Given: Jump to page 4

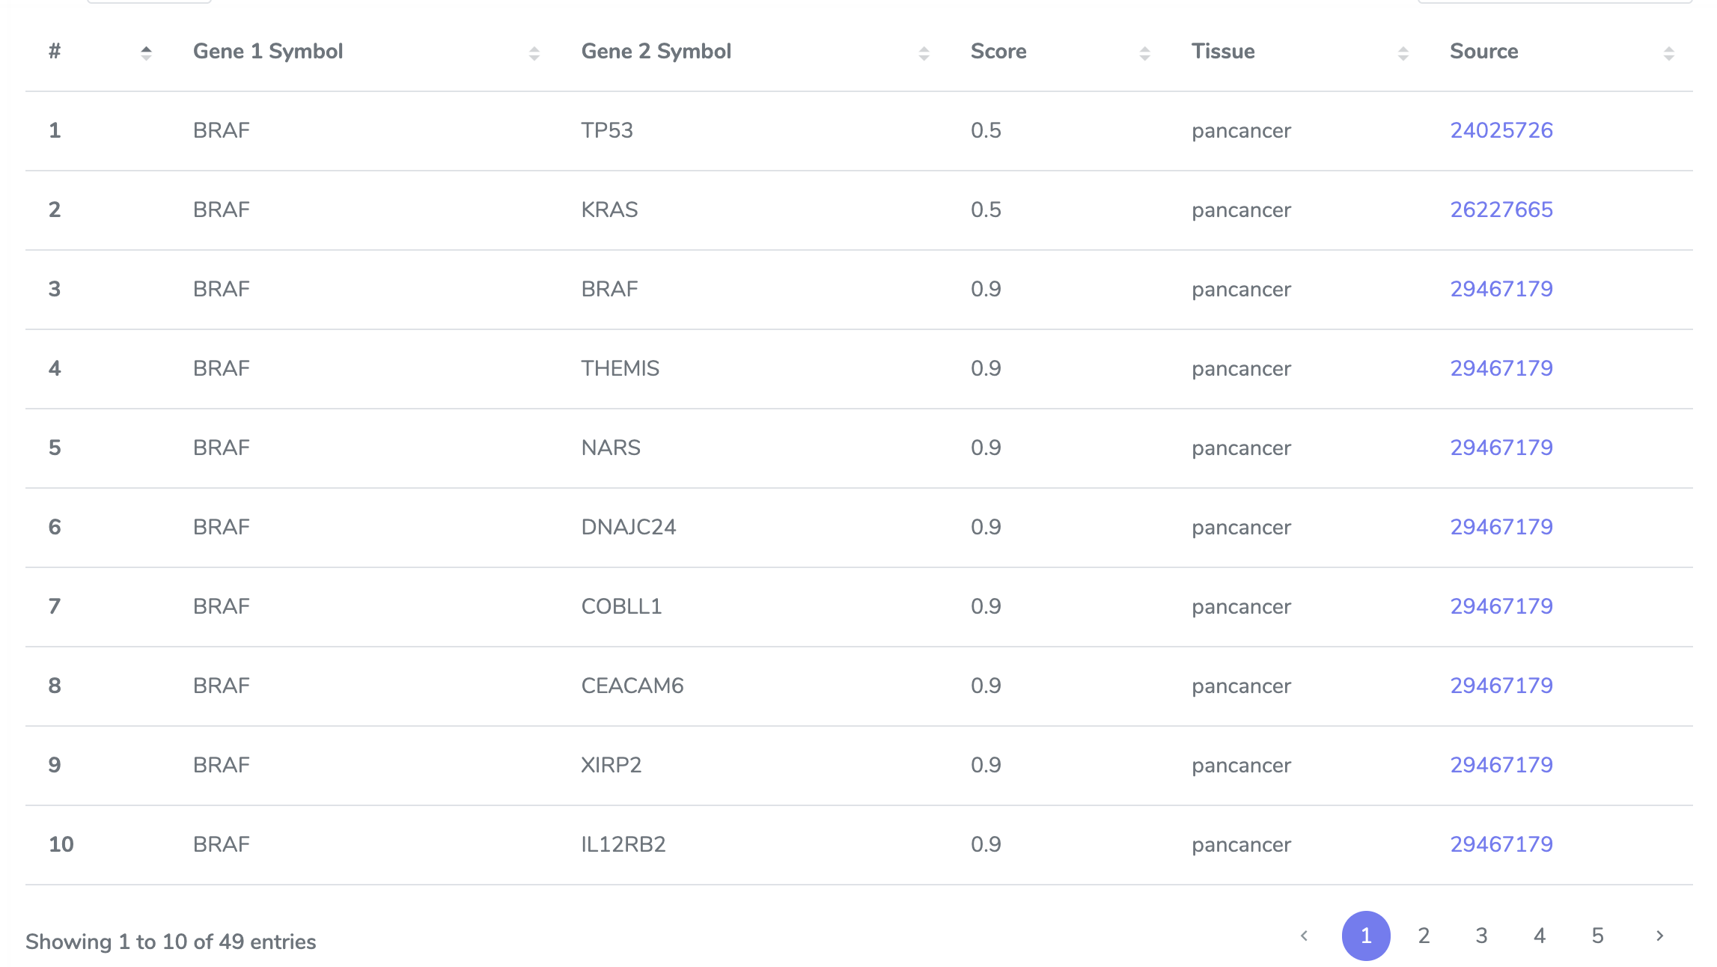Looking at the screenshot, I should point(1540,936).
